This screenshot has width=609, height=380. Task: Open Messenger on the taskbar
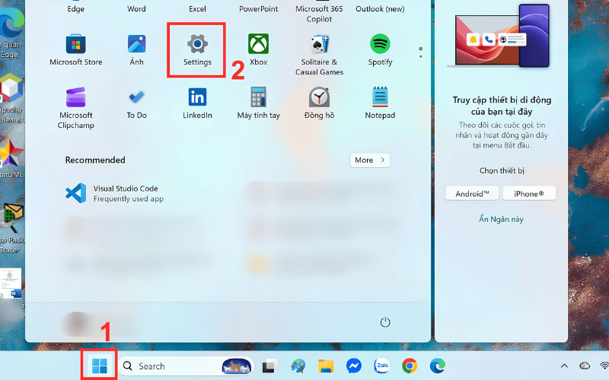(x=354, y=366)
